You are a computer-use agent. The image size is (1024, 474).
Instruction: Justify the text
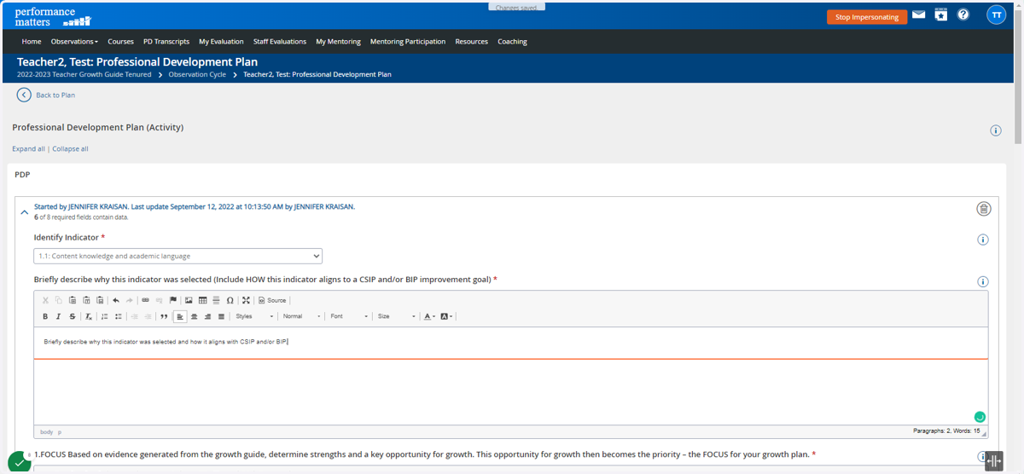coord(221,316)
